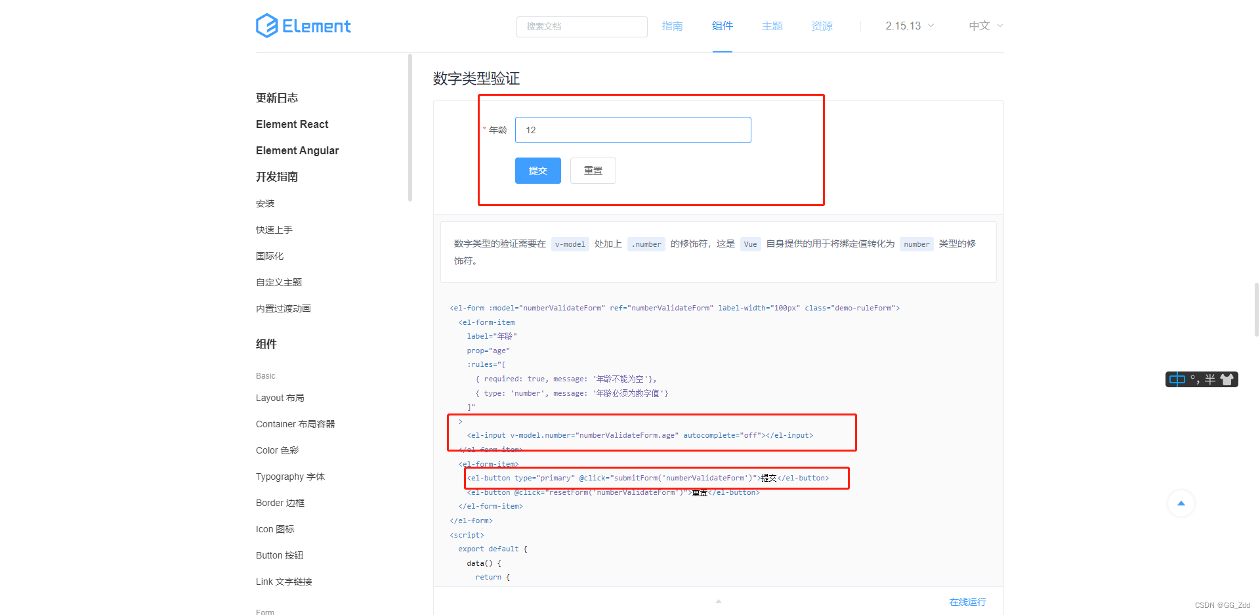The height and width of the screenshot is (615, 1260).
Task: Open the 主题 nav tab
Action: coord(772,26)
